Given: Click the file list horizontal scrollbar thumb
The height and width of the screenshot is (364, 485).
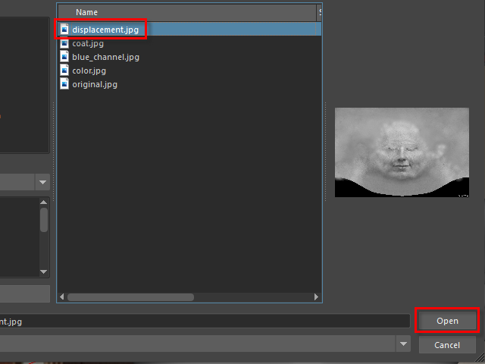Looking at the screenshot, I should 130,297.
